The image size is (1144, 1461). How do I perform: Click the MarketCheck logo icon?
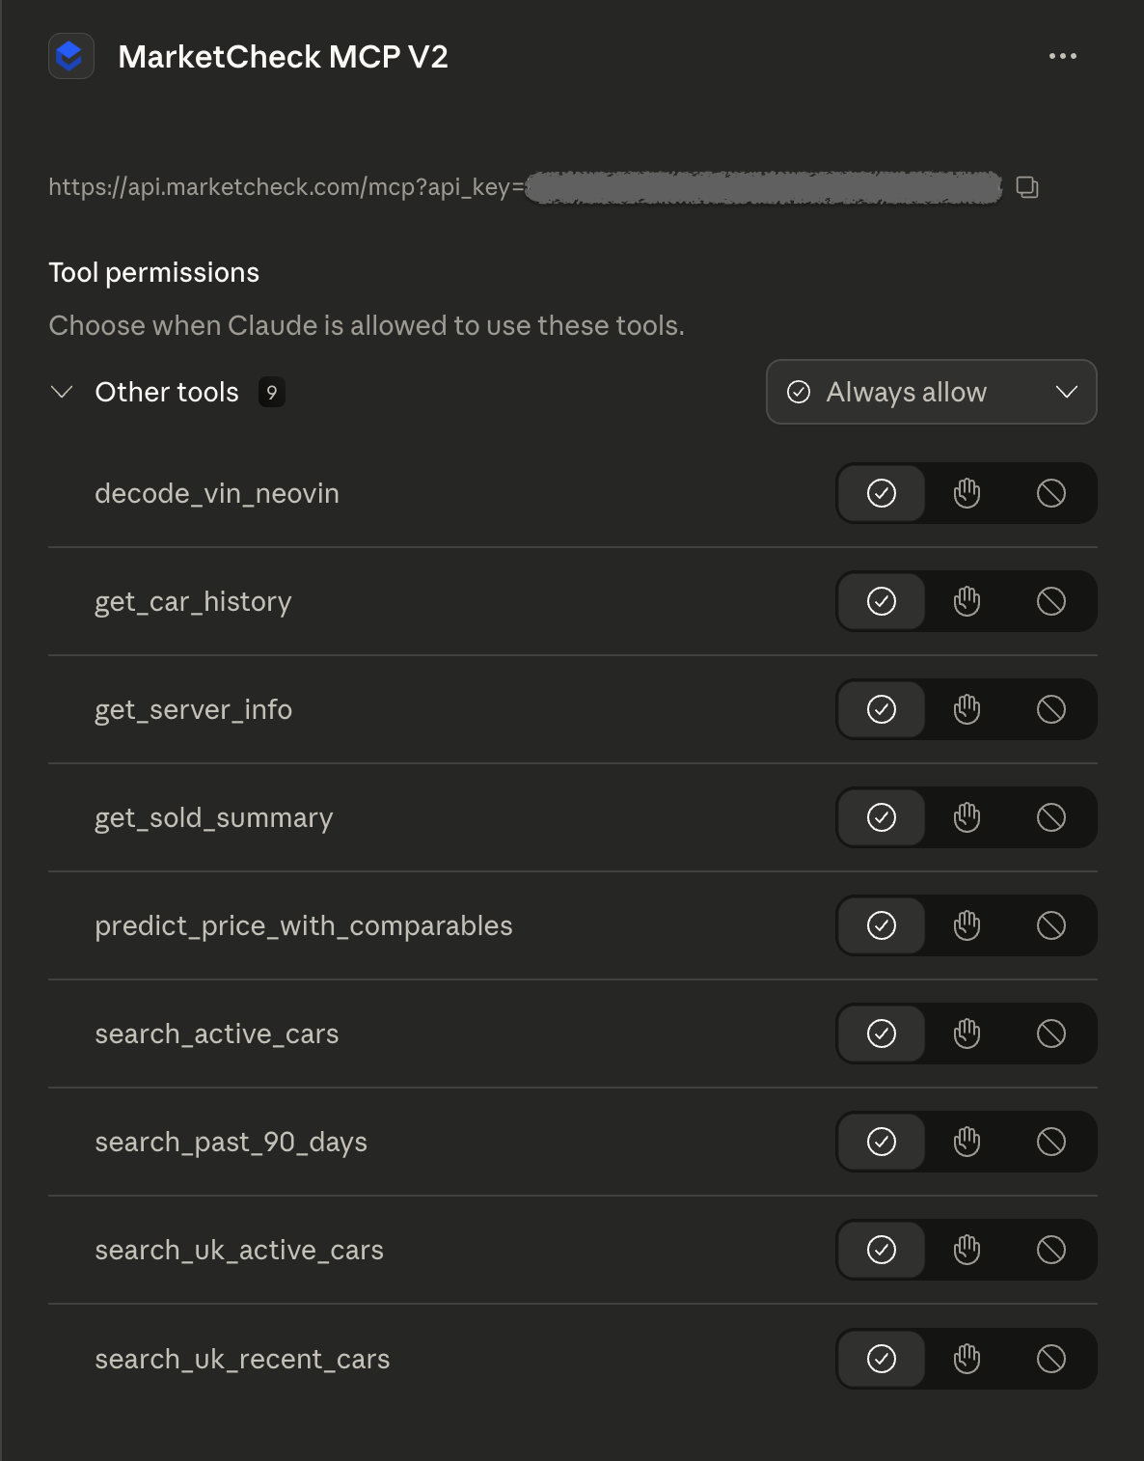point(70,56)
